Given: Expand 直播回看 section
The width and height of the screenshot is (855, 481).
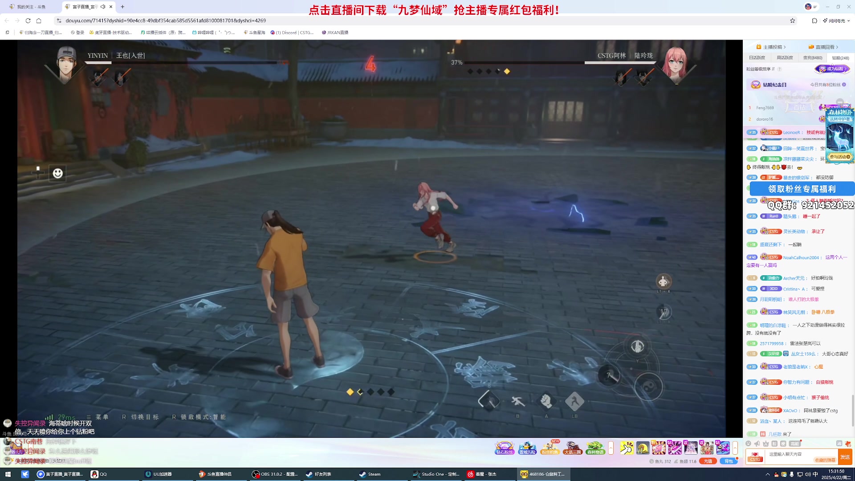Looking at the screenshot, I should pos(823,47).
